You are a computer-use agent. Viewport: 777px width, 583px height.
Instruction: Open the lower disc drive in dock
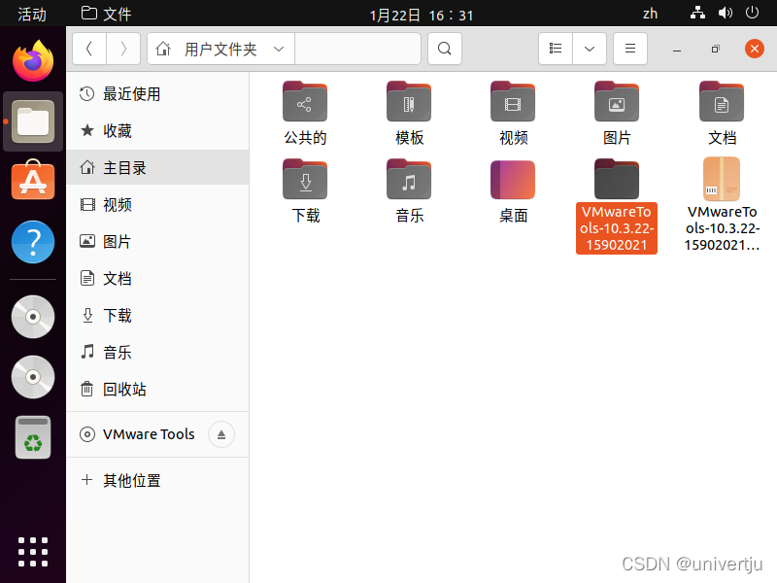(x=33, y=377)
